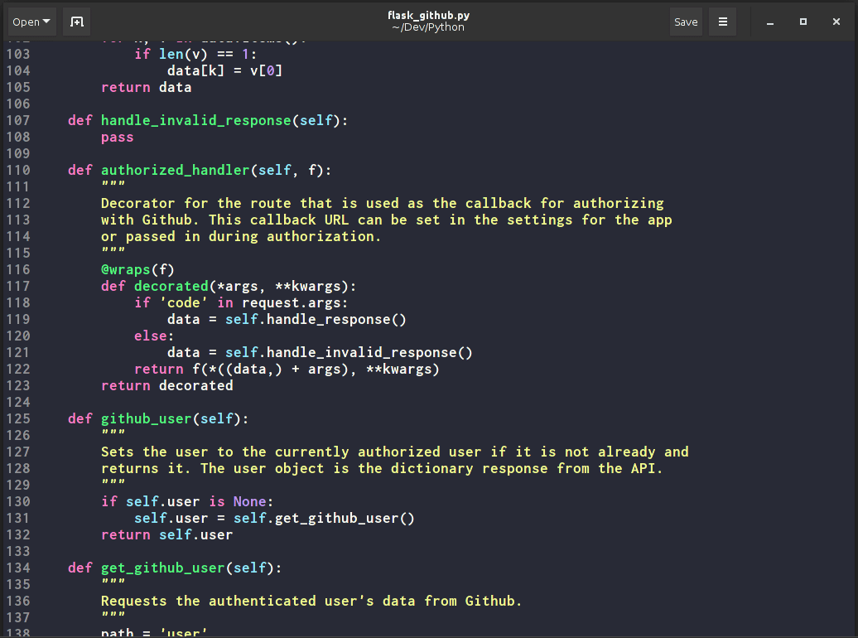Image resolution: width=858 pixels, height=638 pixels.
Task: Click the vertical scrollbar on the right
Action: [x=853, y=331]
